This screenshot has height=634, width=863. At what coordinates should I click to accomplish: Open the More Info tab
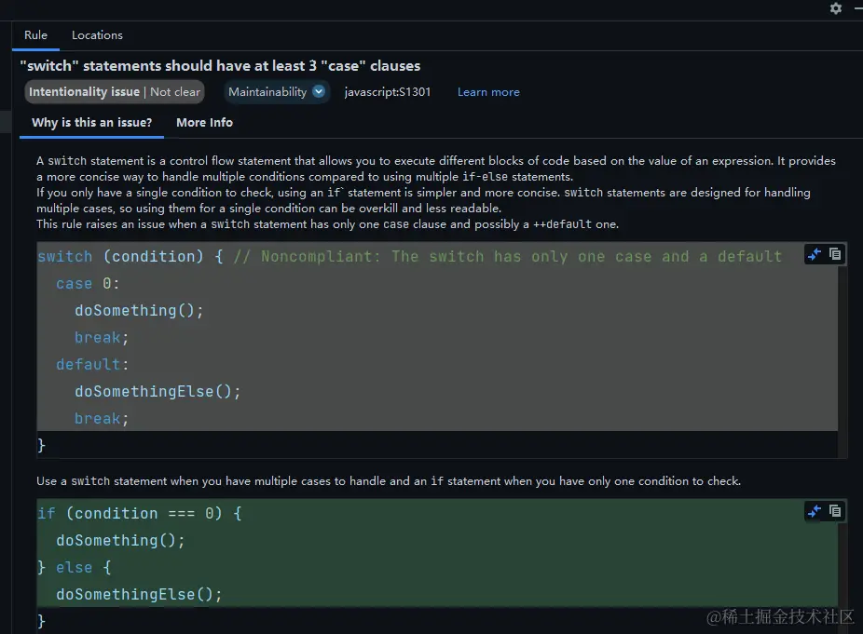(x=204, y=122)
